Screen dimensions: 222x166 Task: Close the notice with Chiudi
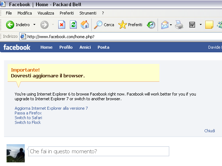[210, 131]
